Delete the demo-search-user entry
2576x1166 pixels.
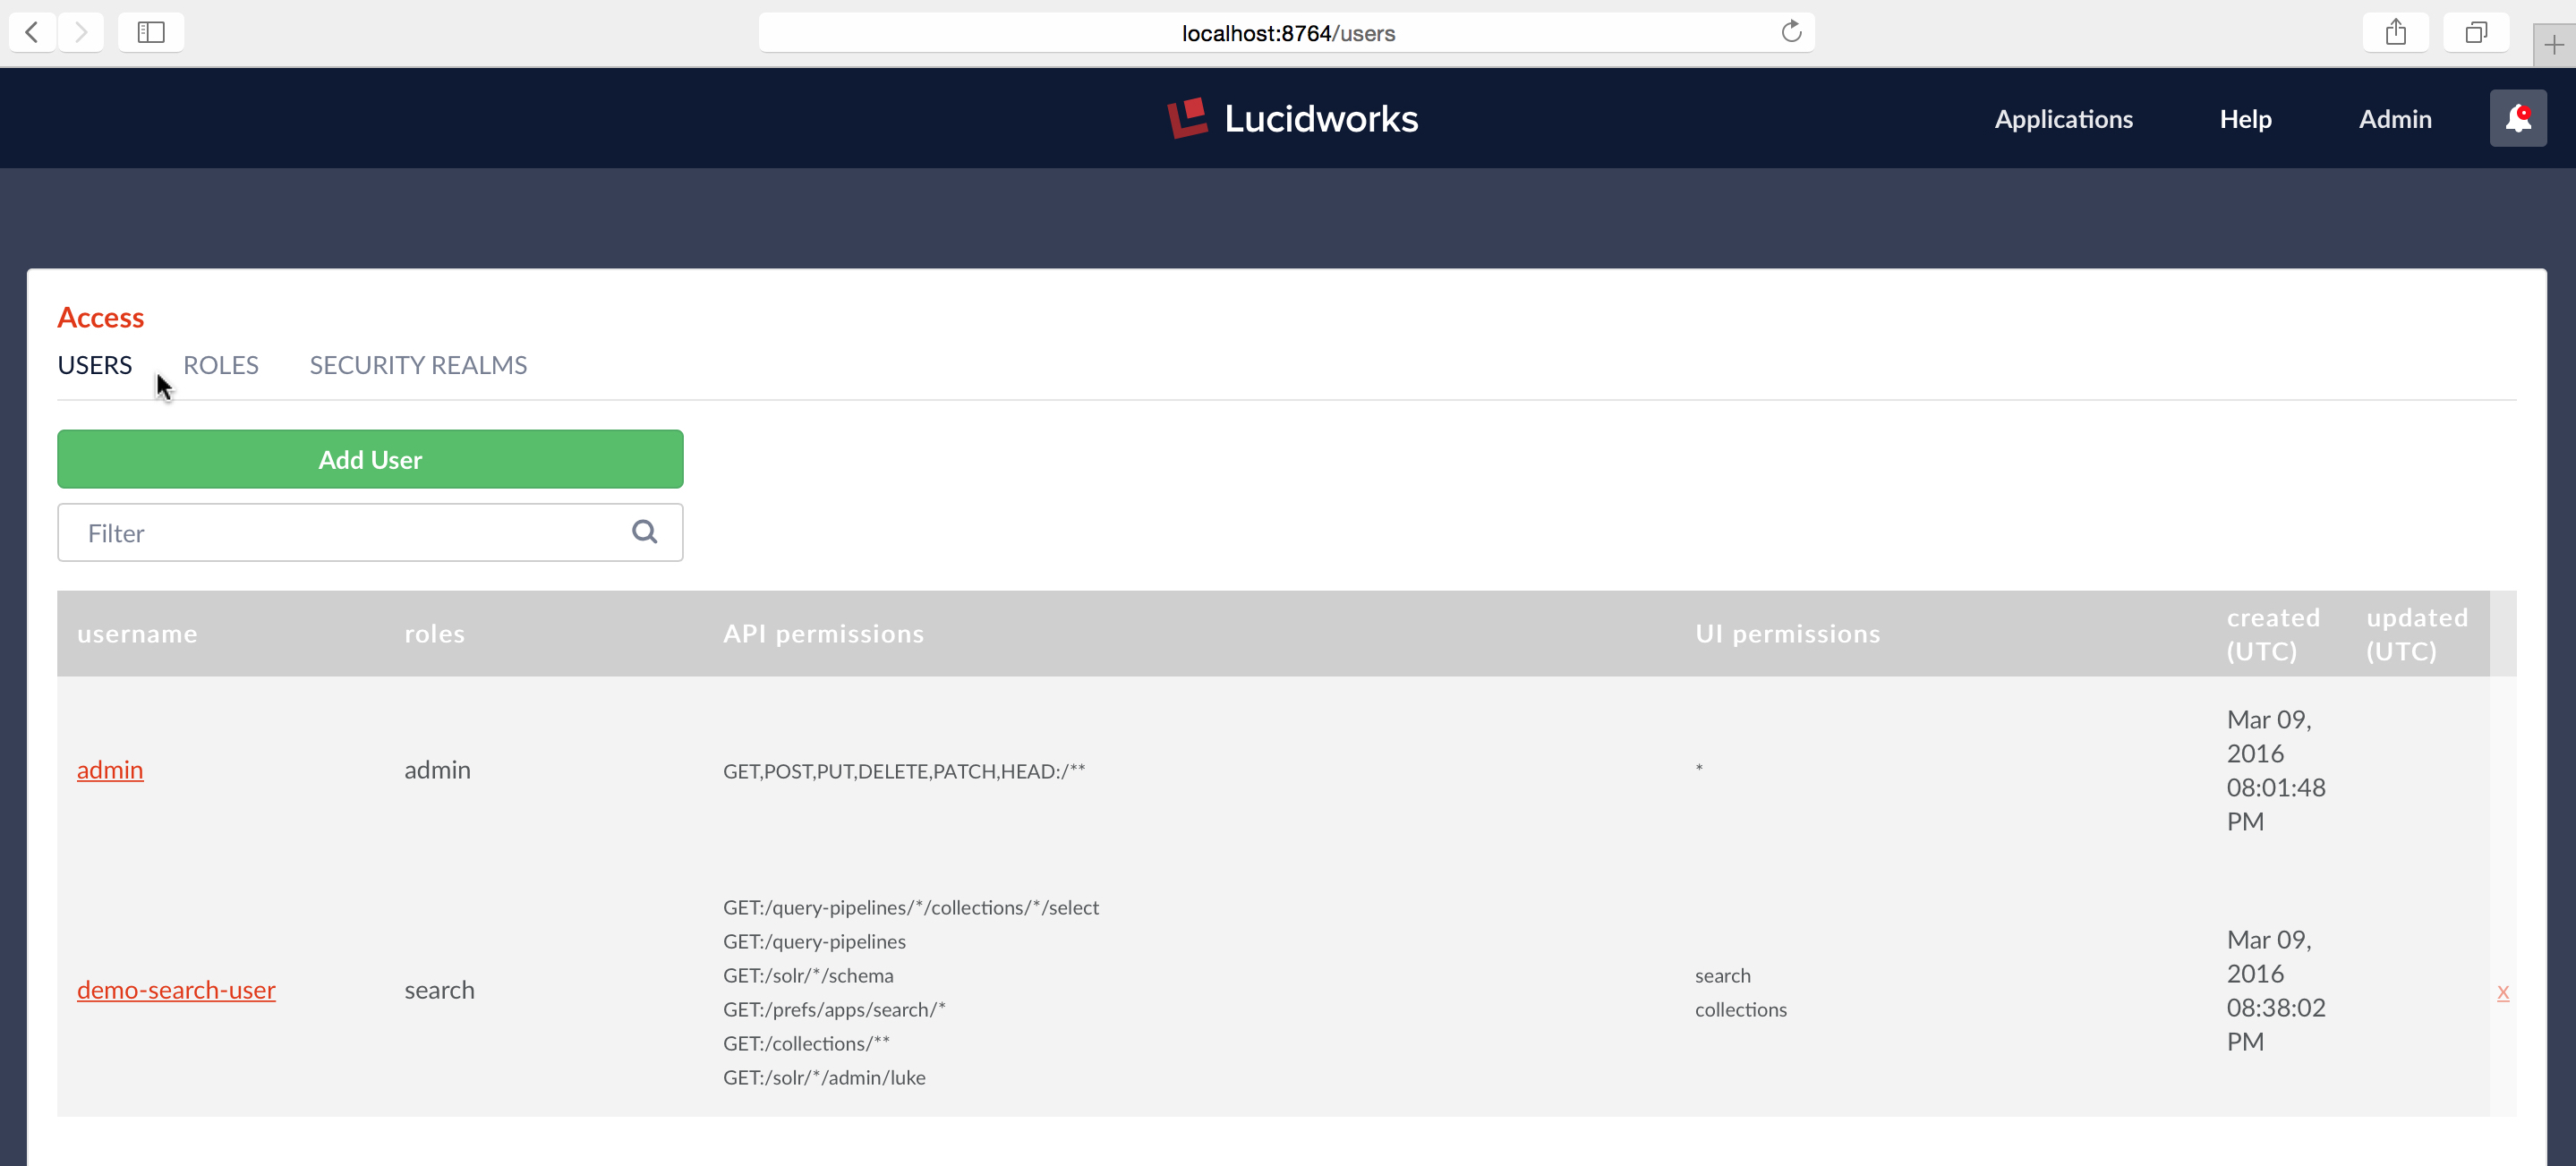point(2503,992)
